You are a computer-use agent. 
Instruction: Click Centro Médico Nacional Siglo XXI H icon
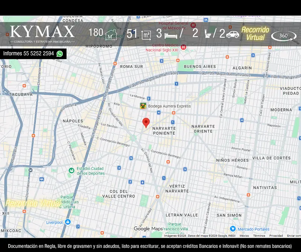[183, 47]
